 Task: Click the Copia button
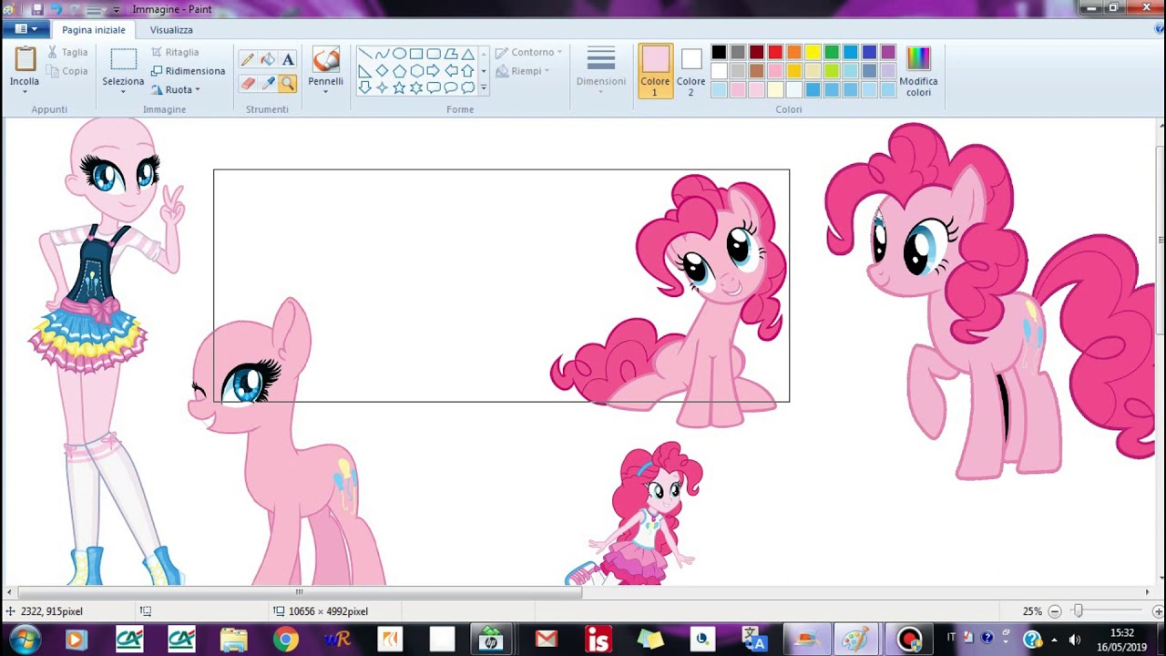(x=67, y=71)
